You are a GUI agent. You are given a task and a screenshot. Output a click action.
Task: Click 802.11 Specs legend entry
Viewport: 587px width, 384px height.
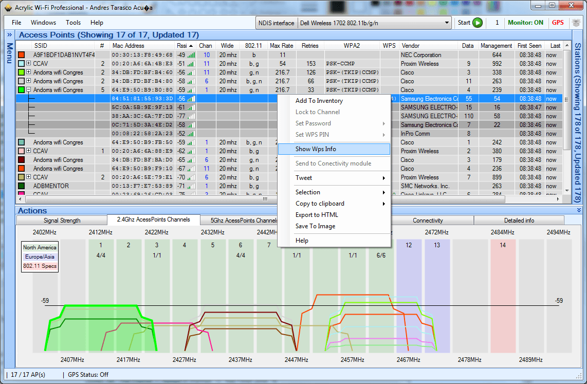40,266
